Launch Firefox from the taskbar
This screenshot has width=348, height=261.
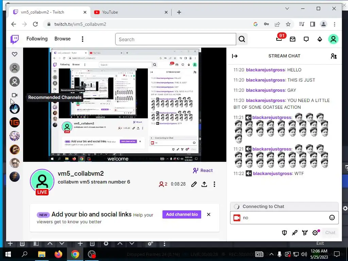click(x=58, y=254)
